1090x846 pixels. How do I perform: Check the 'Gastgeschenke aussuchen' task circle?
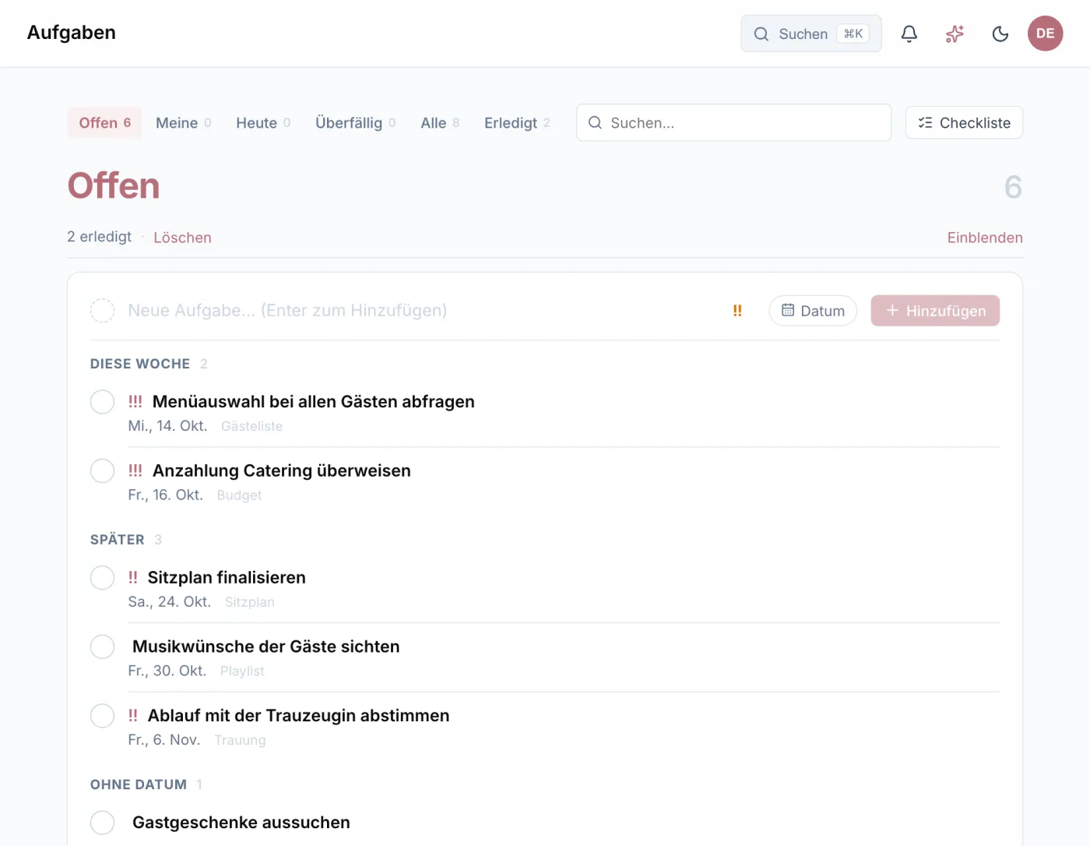pyautogui.click(x=102, y=823)
